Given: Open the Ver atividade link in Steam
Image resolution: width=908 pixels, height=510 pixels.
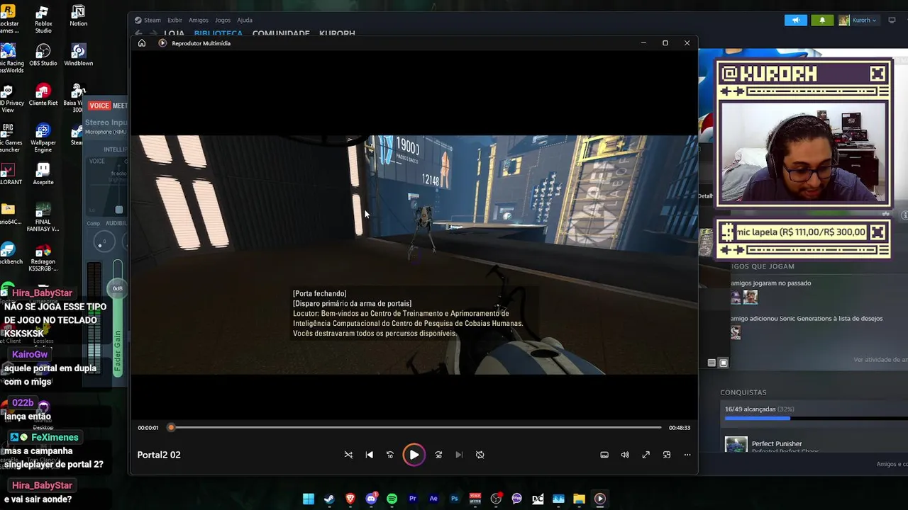Looking at the screenshot, I should [880, 360].
